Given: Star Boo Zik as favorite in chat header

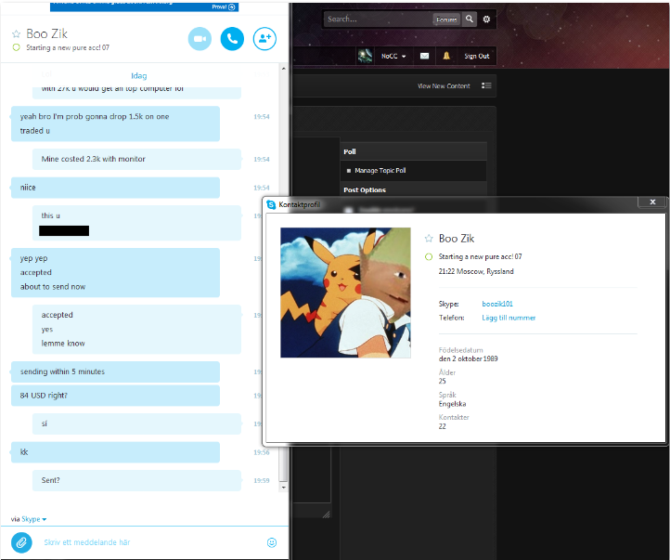Looking at the screenshot, I should click(x=16, y=33).
